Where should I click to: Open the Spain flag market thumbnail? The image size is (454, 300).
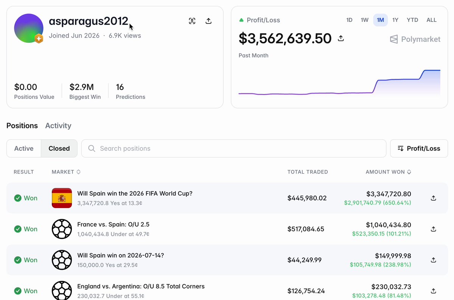click(x=62, y=198)
